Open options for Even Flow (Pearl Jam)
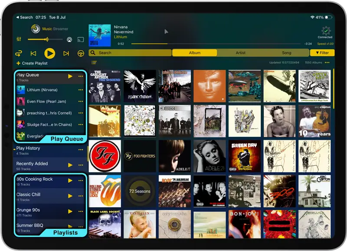This screenshot has height=251, width=347. point(81,101)
